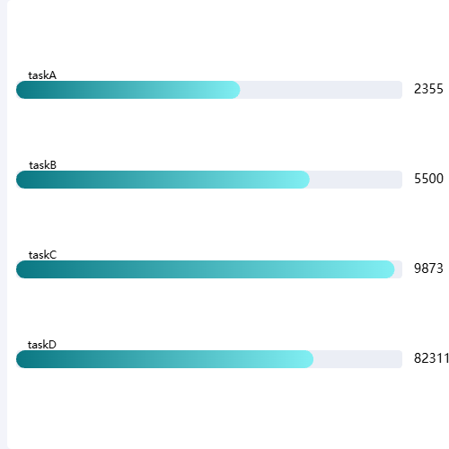Click the taskB label
The height and width of the screenshot is (449, 449).
42,165
